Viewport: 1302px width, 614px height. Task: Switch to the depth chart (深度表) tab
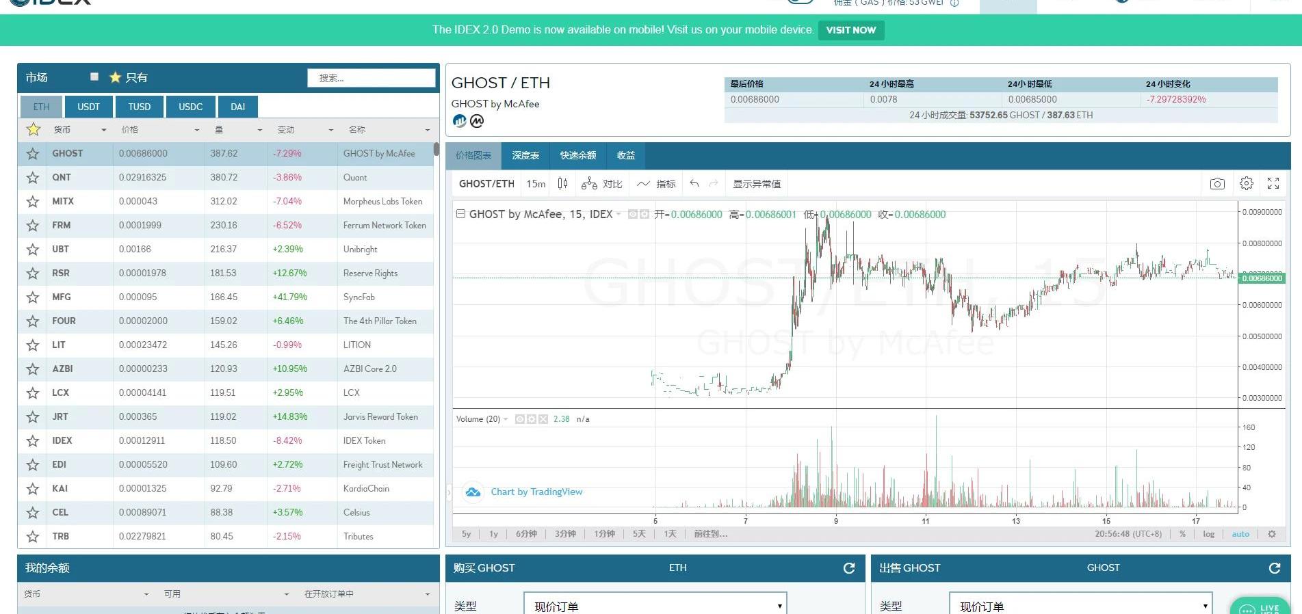coord(526,155)
